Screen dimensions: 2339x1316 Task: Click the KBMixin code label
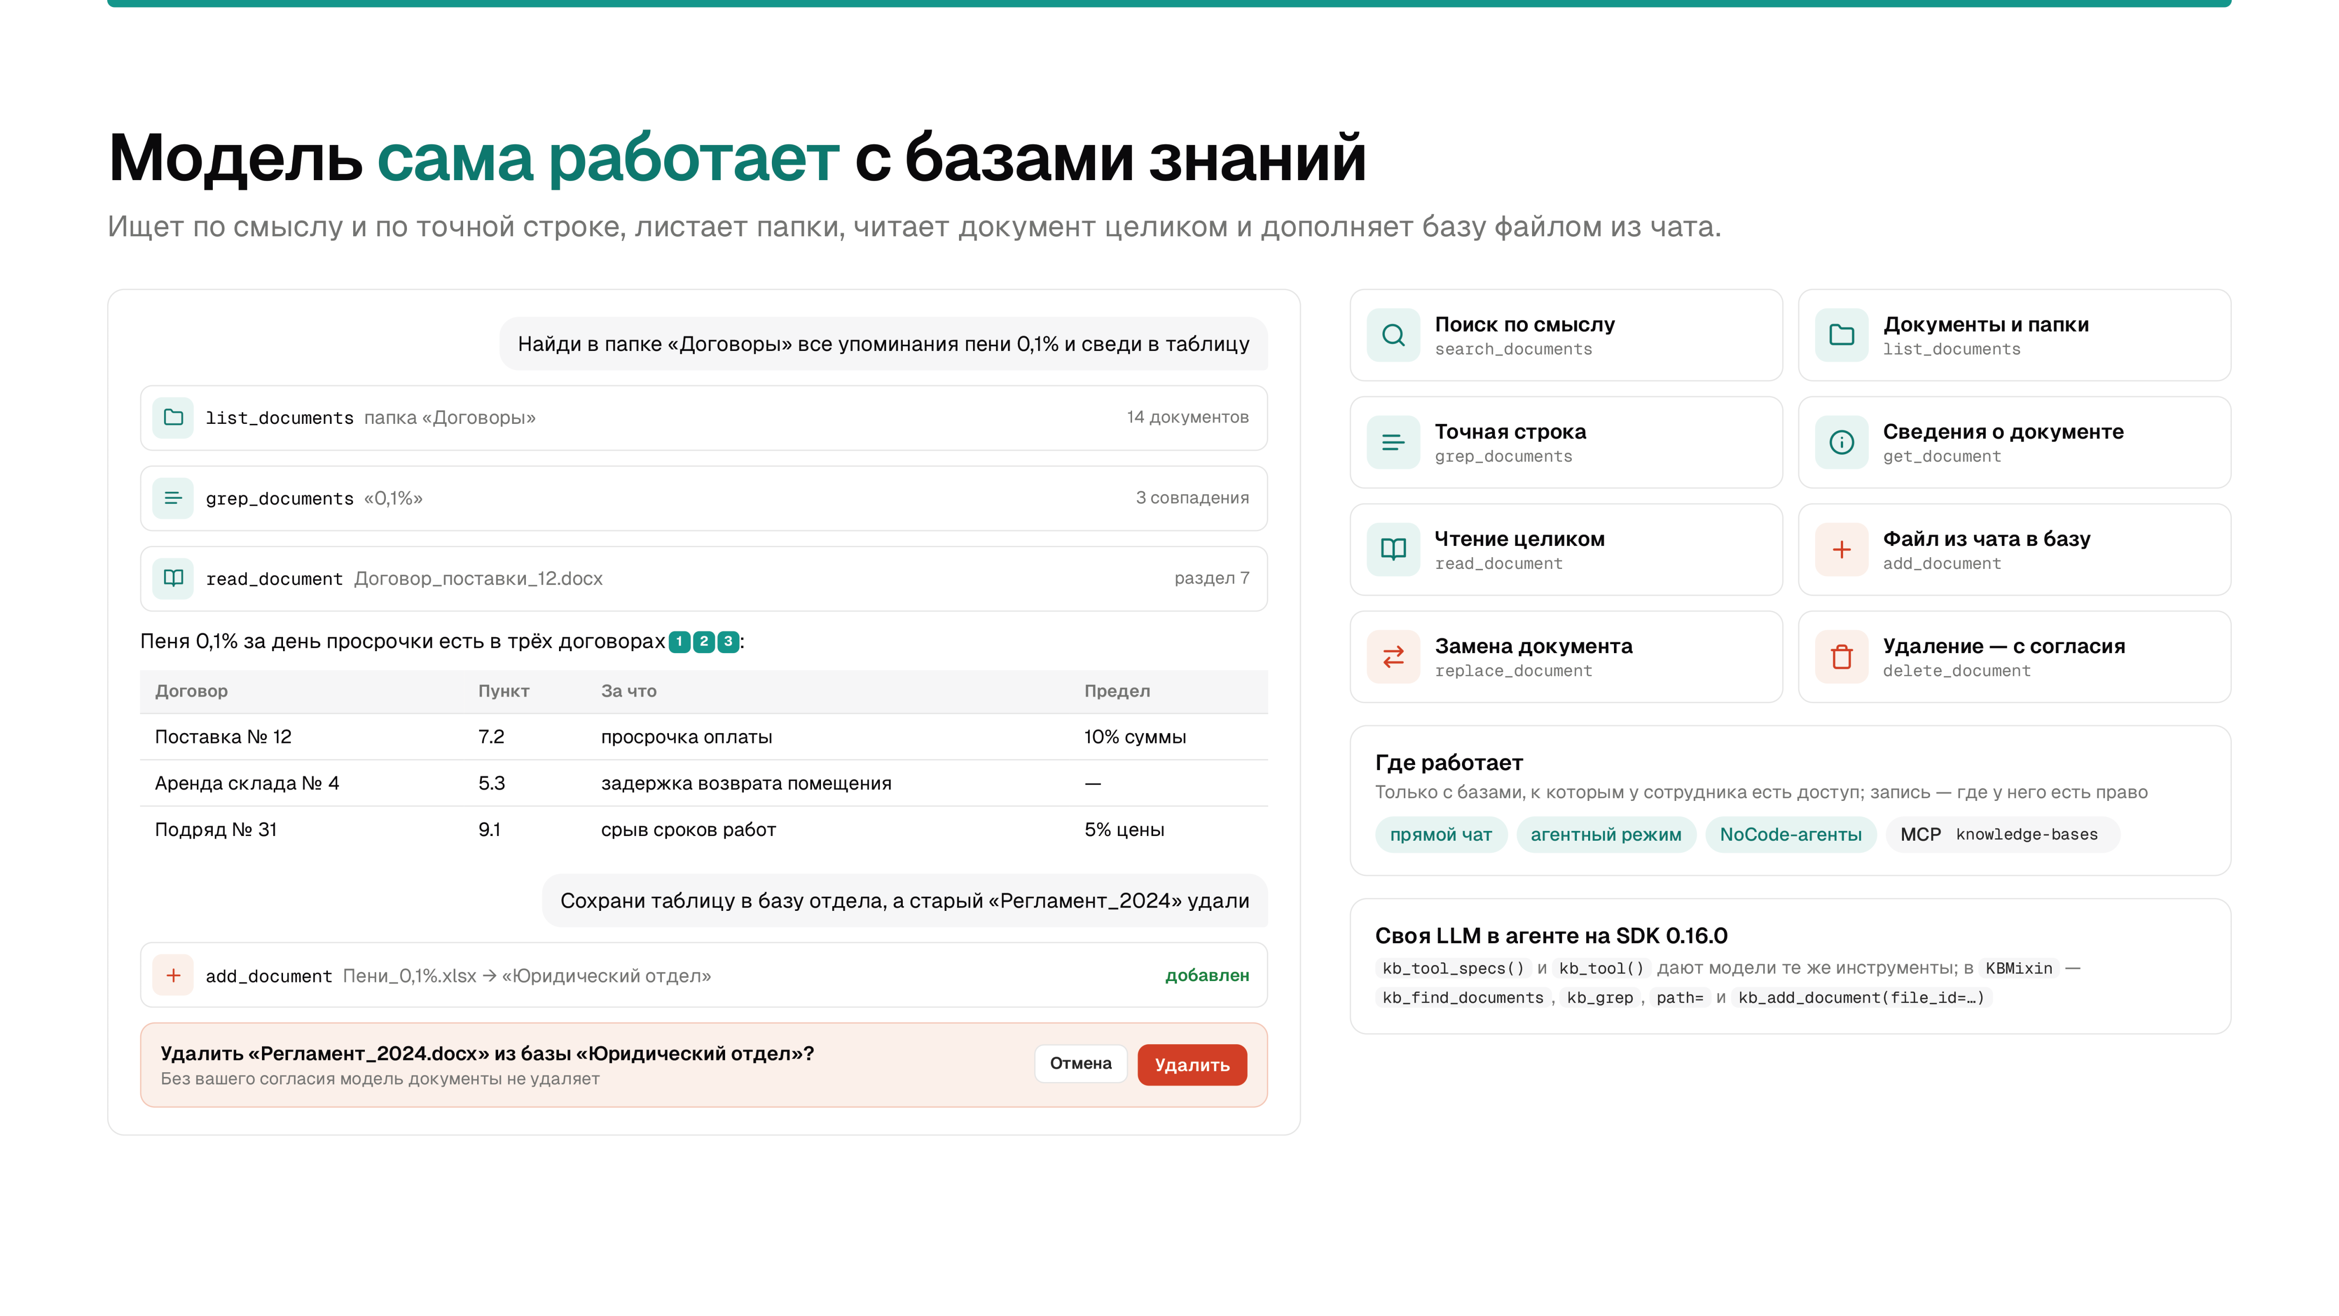(2019, 968)
